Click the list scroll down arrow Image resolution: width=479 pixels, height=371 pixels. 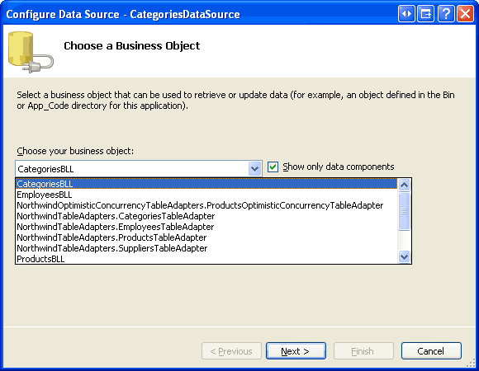point(404,256)
